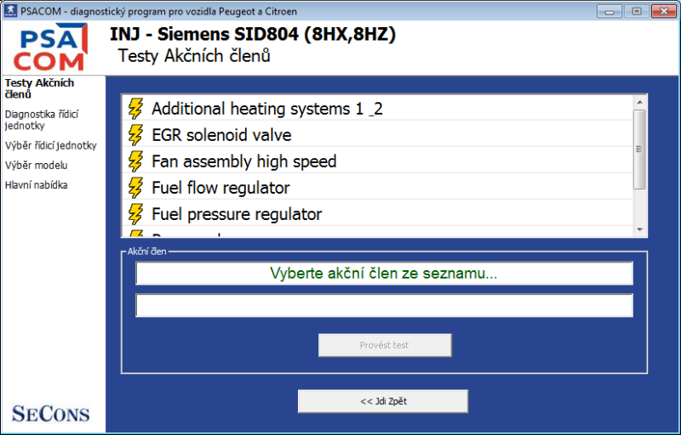
Task: Click lightning icon beside Fuel pressure regulator
Action: [x=136, y=213]
